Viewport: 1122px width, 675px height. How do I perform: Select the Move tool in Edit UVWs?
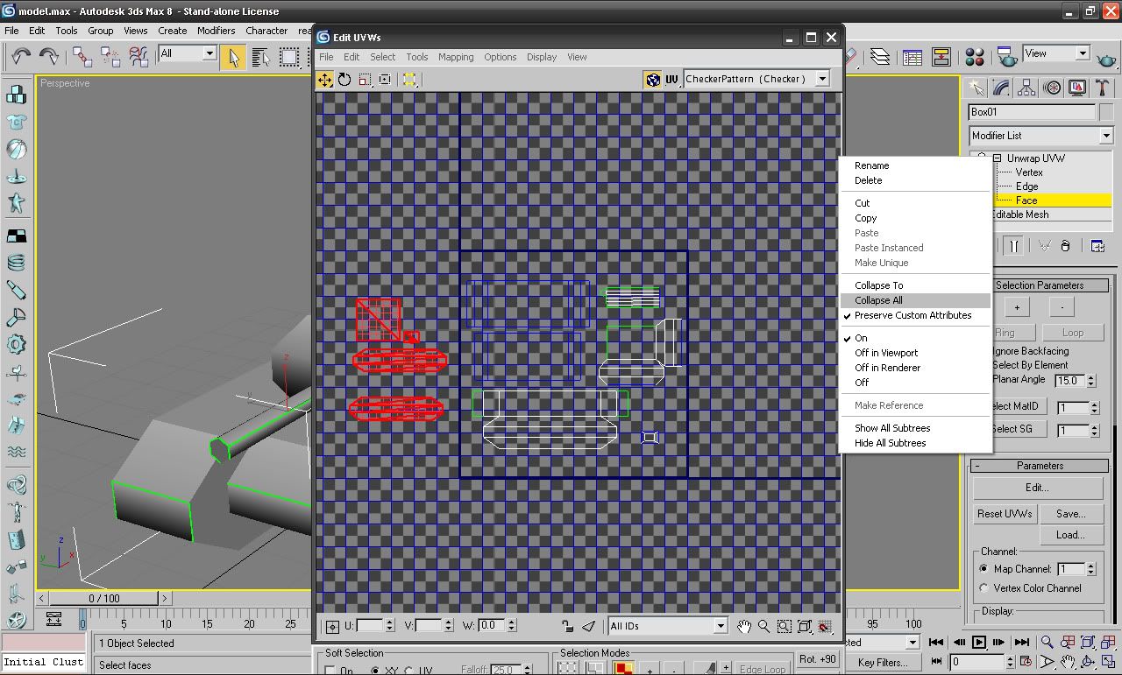pyautogui.click(x=325, y=80)
